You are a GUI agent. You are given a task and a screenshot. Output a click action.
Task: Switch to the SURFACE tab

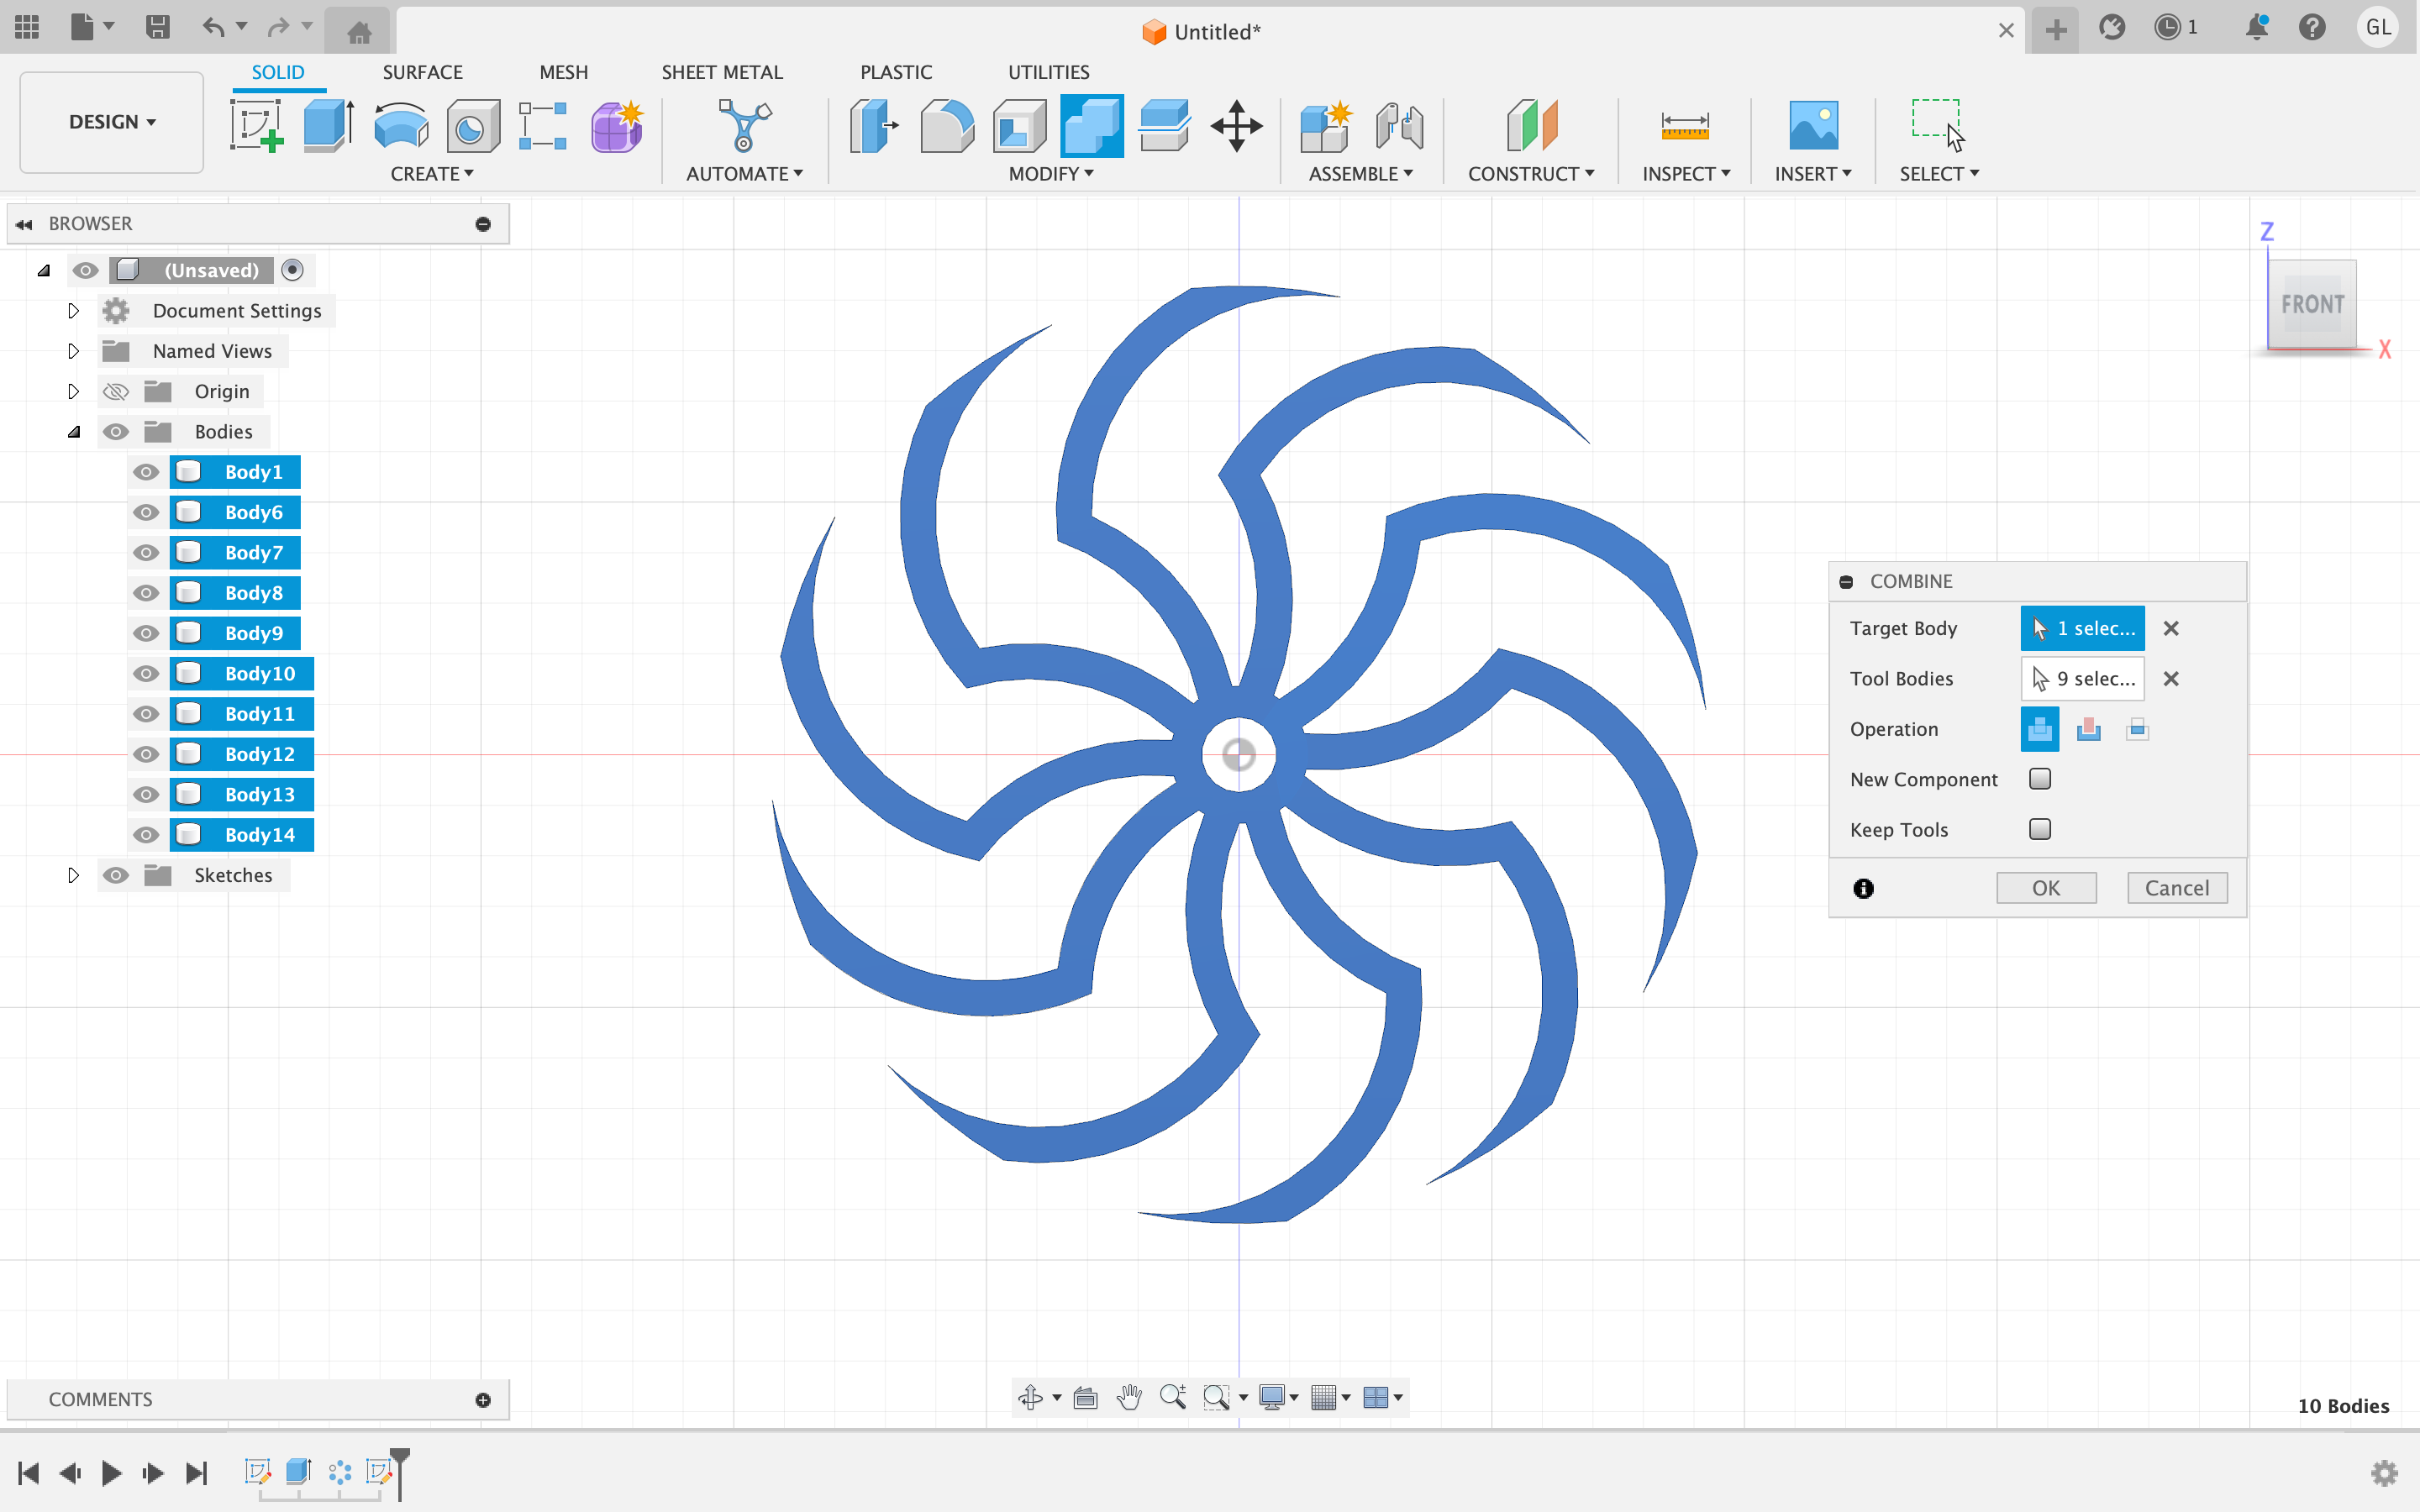[422, 72]
